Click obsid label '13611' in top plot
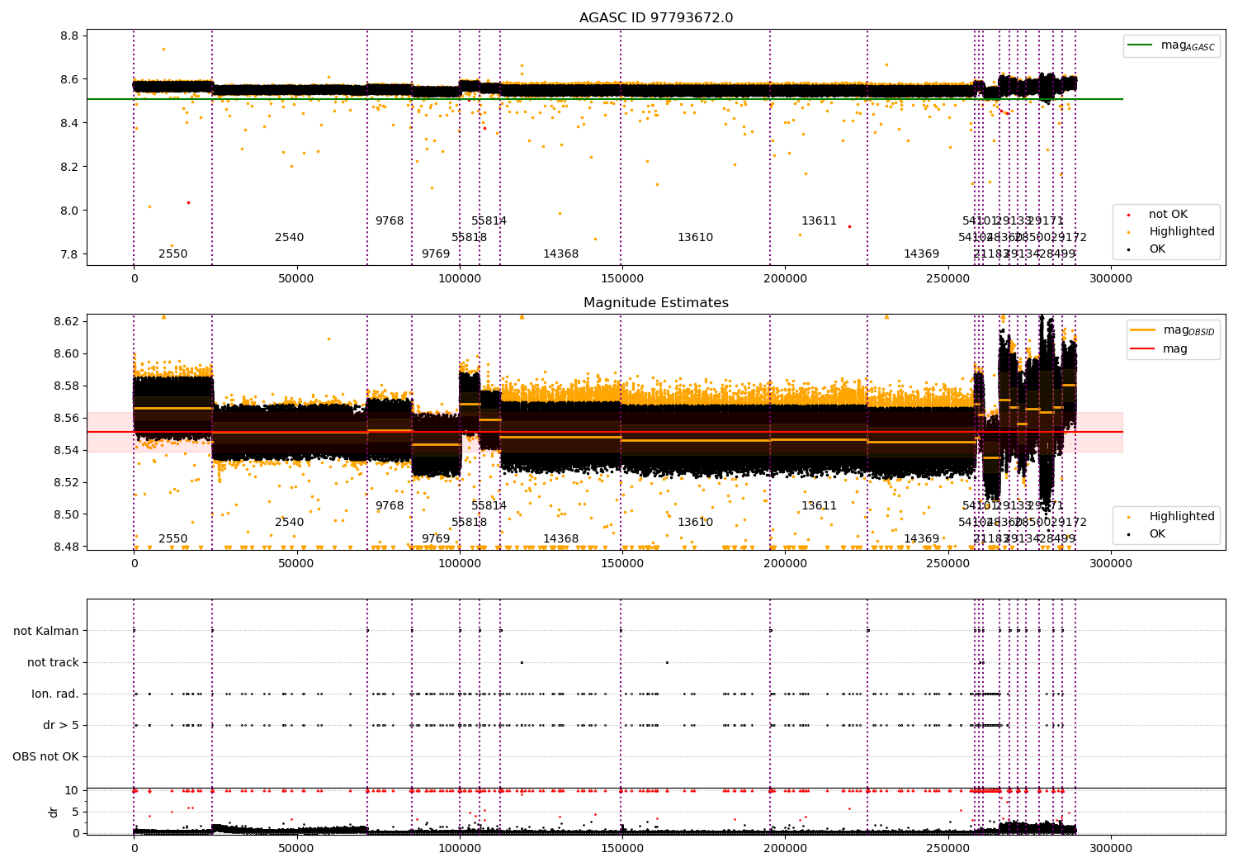 820,221
